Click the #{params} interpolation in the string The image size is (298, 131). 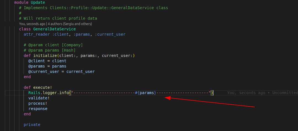click(145, 93)
